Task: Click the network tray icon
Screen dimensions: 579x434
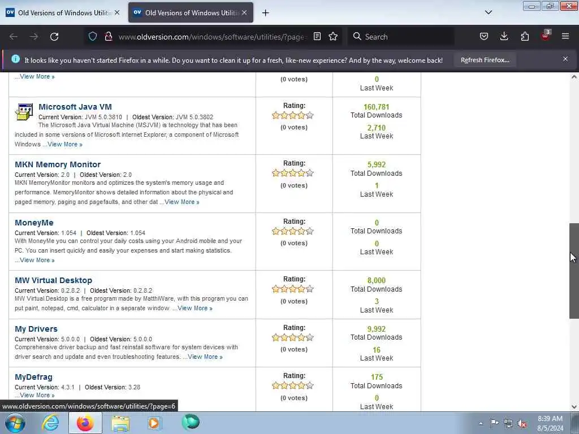Action: point(508,424)
